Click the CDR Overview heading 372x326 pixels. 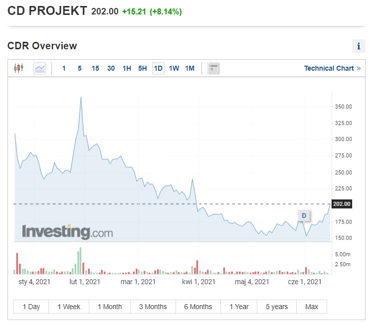tap(42, 46)
